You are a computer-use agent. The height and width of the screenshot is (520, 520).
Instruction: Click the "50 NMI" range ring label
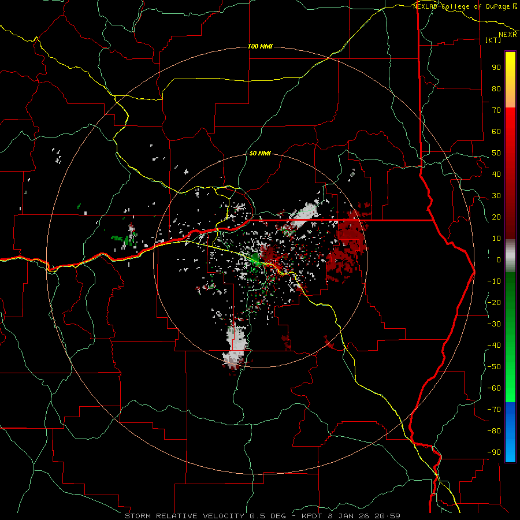[x=260, y=153]
